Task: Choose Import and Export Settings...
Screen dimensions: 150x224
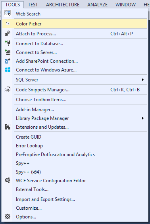Action: [75, 199]
